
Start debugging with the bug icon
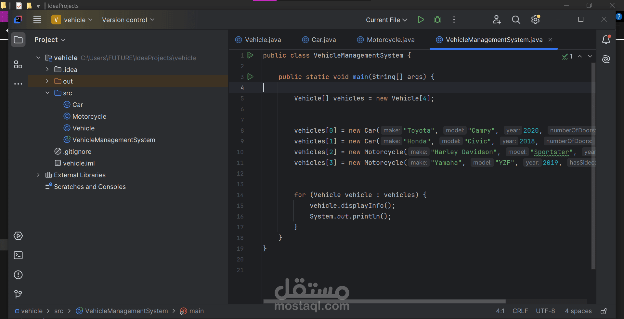437,20
